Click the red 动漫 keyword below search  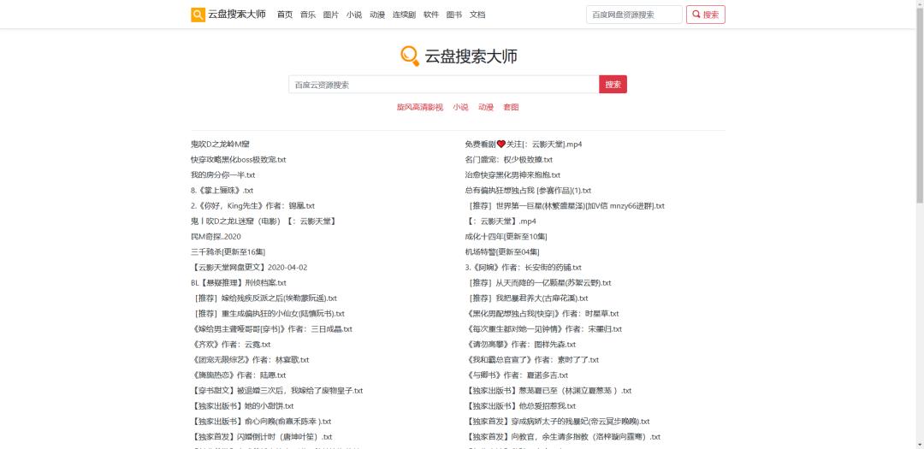[486, 107]
